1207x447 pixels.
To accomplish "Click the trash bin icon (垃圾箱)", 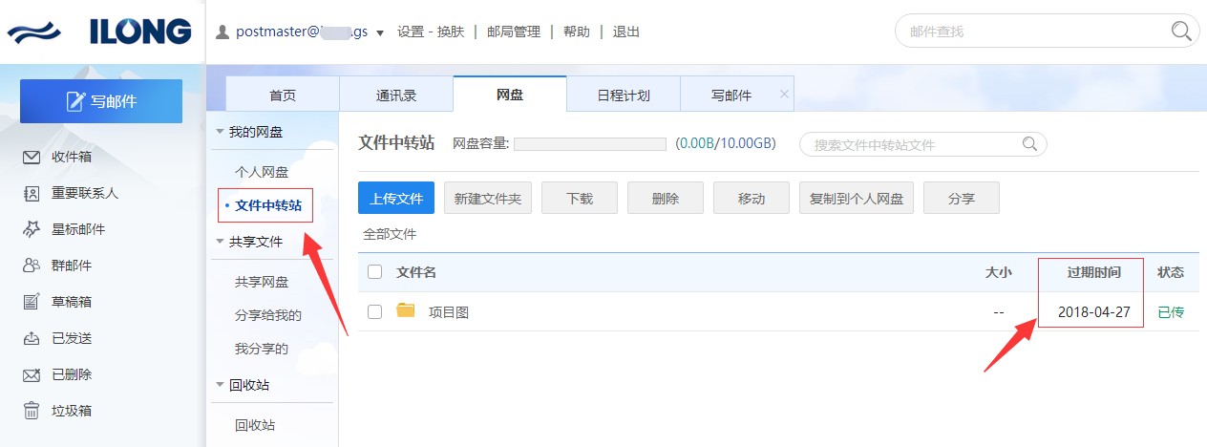I will pyautogui.click(x=32, y=411).
